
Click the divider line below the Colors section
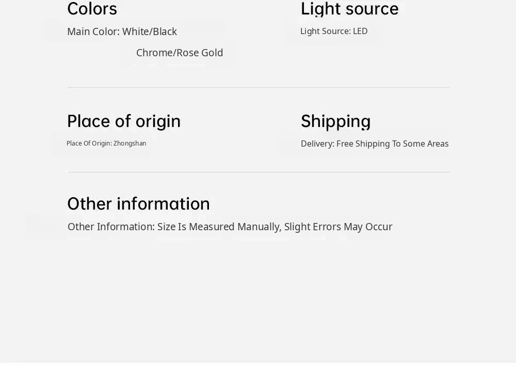coord(258,87)
